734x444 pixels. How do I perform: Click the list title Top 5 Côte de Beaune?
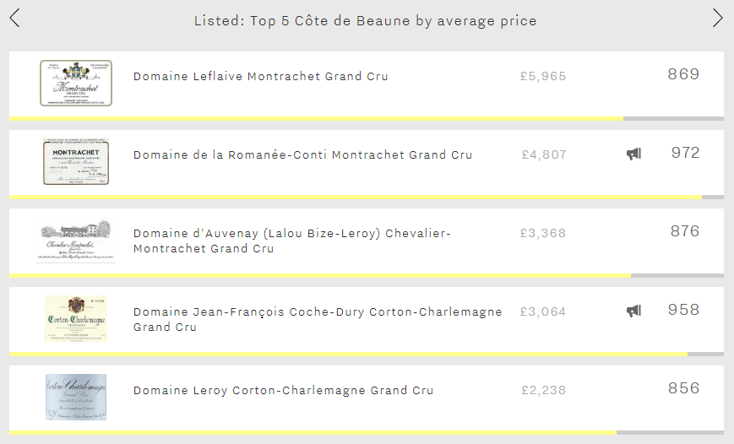tap(365, 21)
